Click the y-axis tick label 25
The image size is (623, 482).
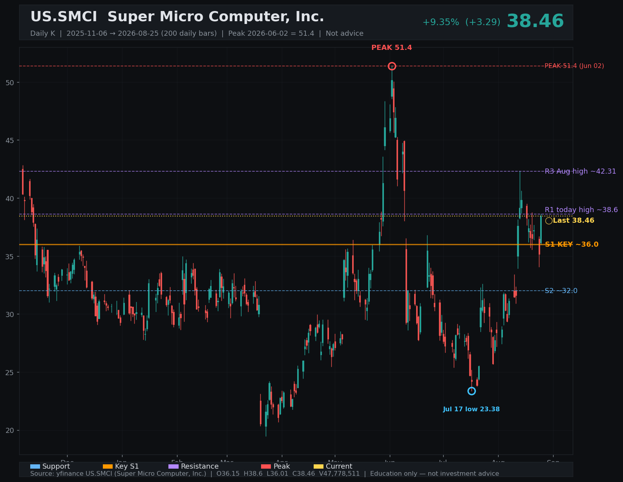pyautogui.click(x=10, y=372)
